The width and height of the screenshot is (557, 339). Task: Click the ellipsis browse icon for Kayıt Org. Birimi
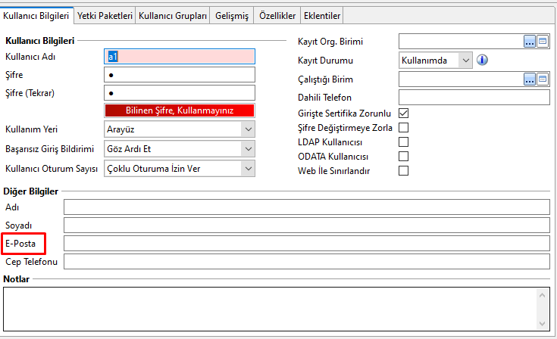click(x=530, y=41)
